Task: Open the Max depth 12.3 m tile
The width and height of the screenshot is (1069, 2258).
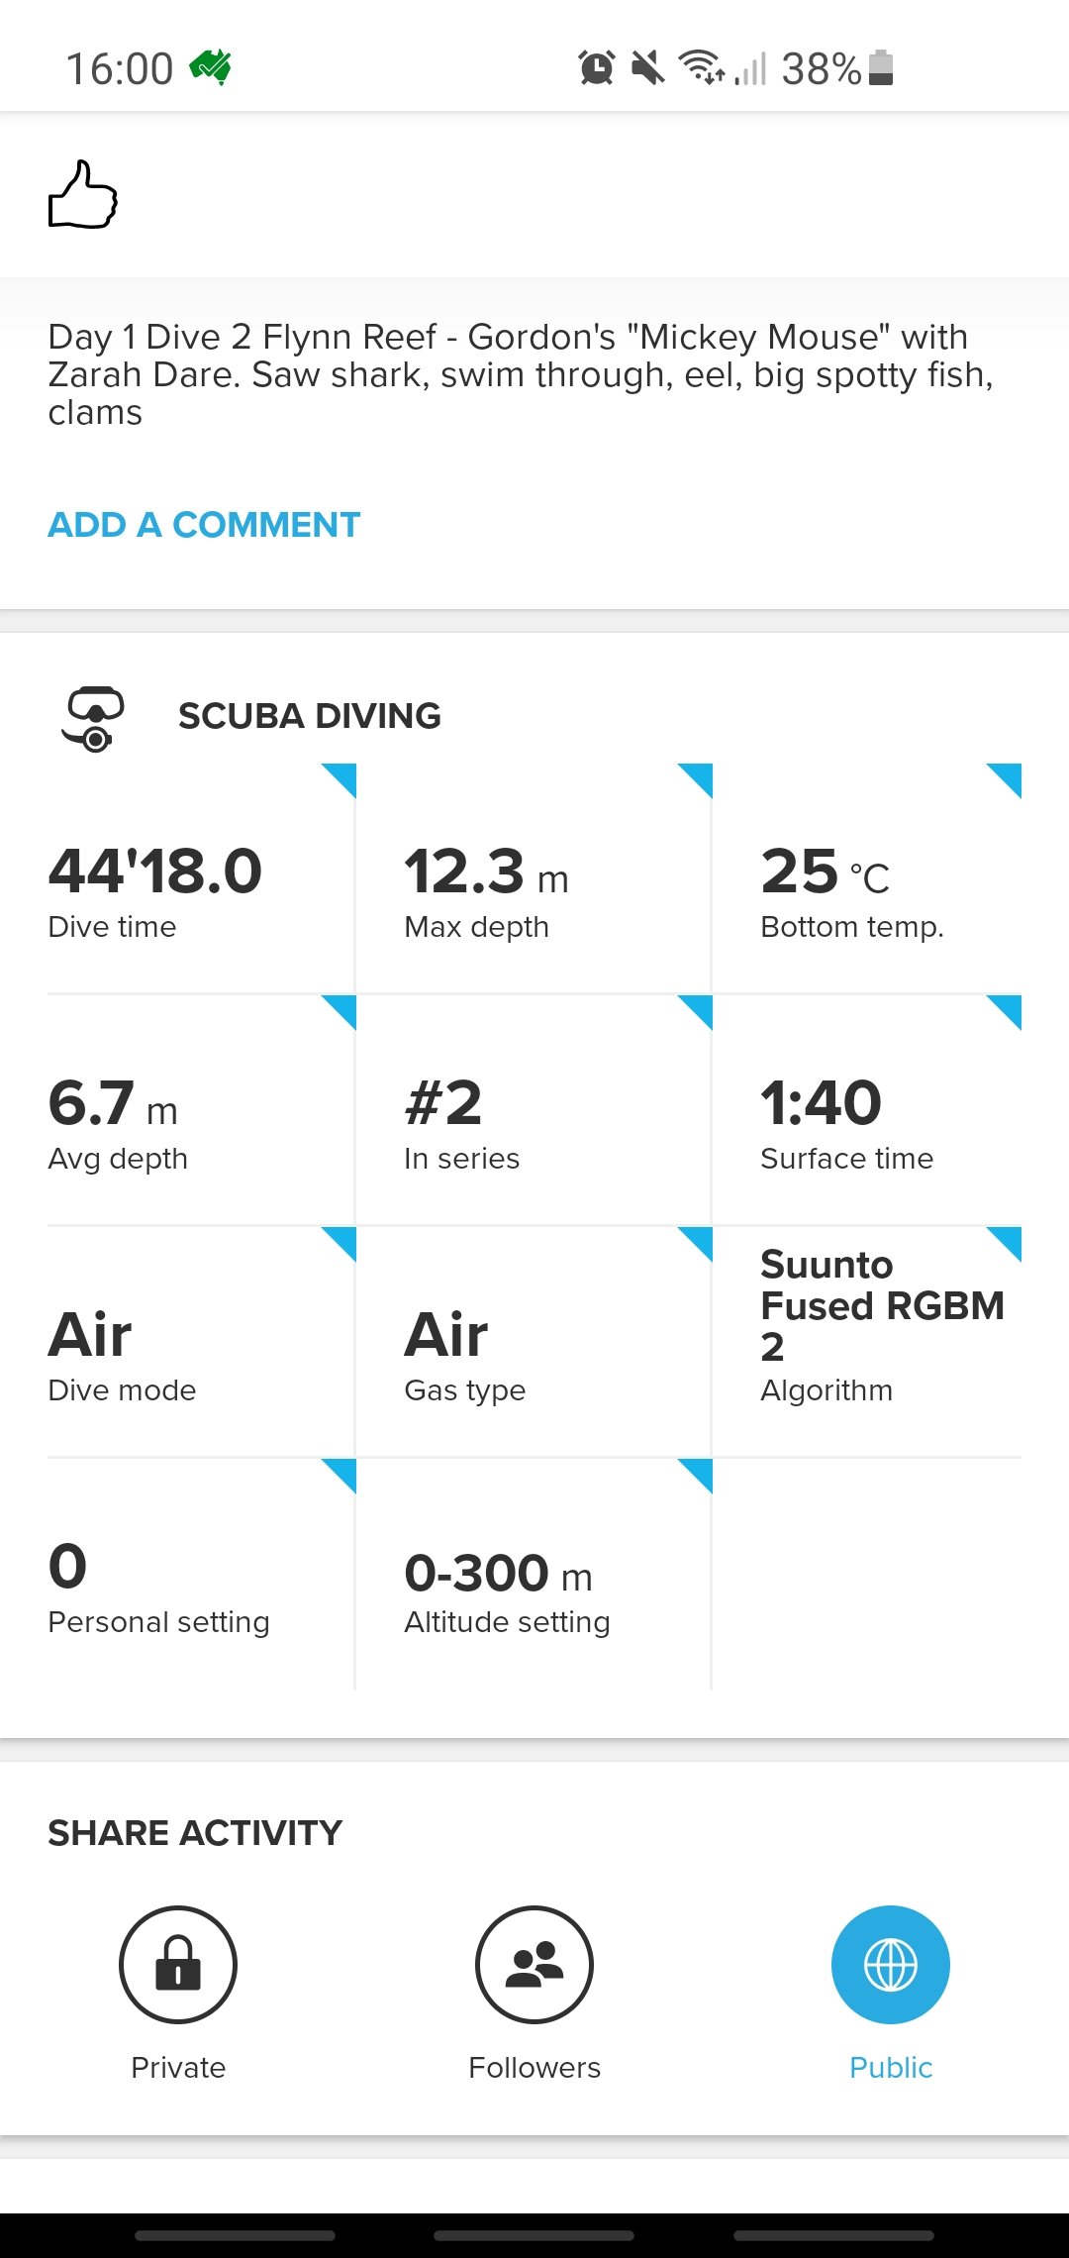Action: tap(533, 881)
